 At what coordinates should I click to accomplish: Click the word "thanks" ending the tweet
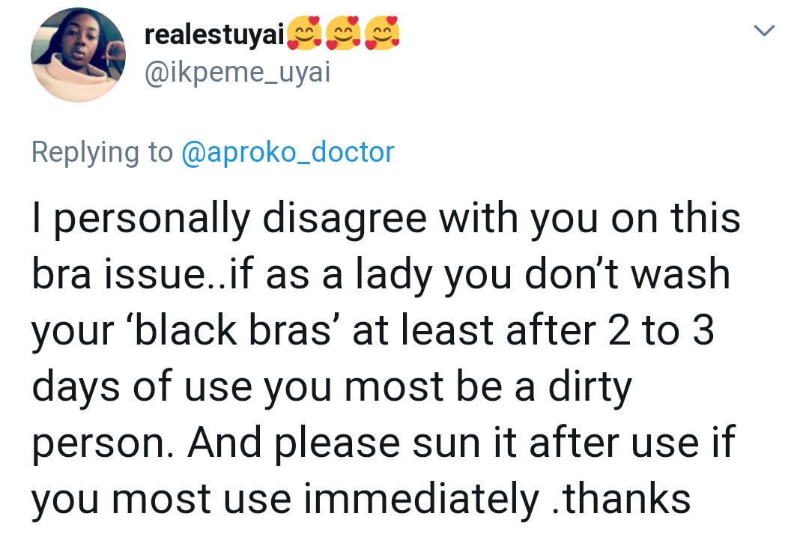pyautogui.click(x=628, y=498)
